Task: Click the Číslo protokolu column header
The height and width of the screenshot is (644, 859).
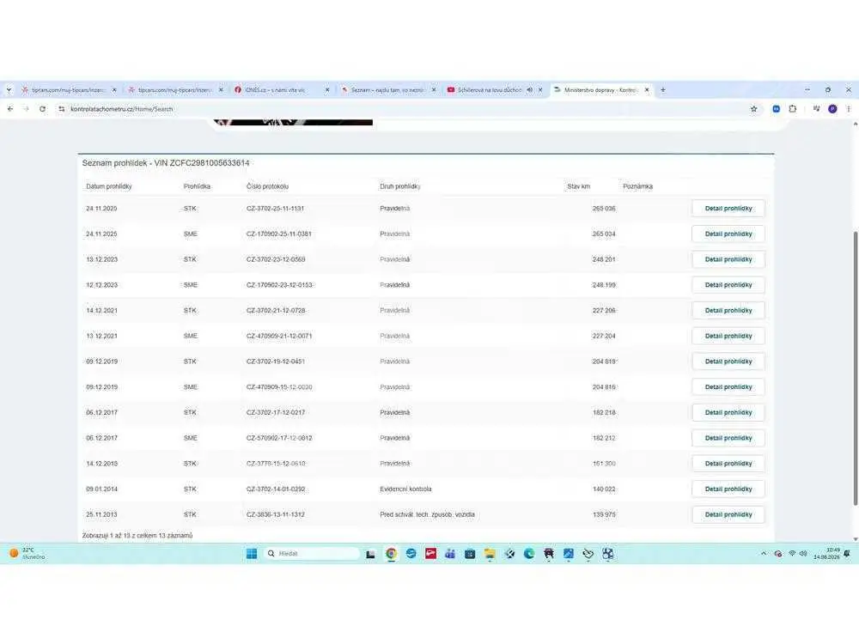Action: click(x=267, y=186)
